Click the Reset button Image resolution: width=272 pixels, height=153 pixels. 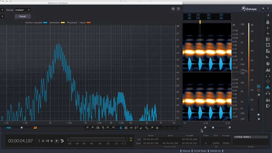coord(23,17)
